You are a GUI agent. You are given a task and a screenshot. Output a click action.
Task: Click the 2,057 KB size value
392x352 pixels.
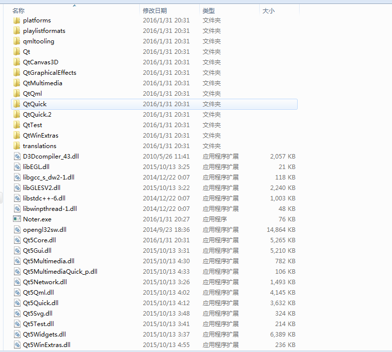(x=283, y=156)
